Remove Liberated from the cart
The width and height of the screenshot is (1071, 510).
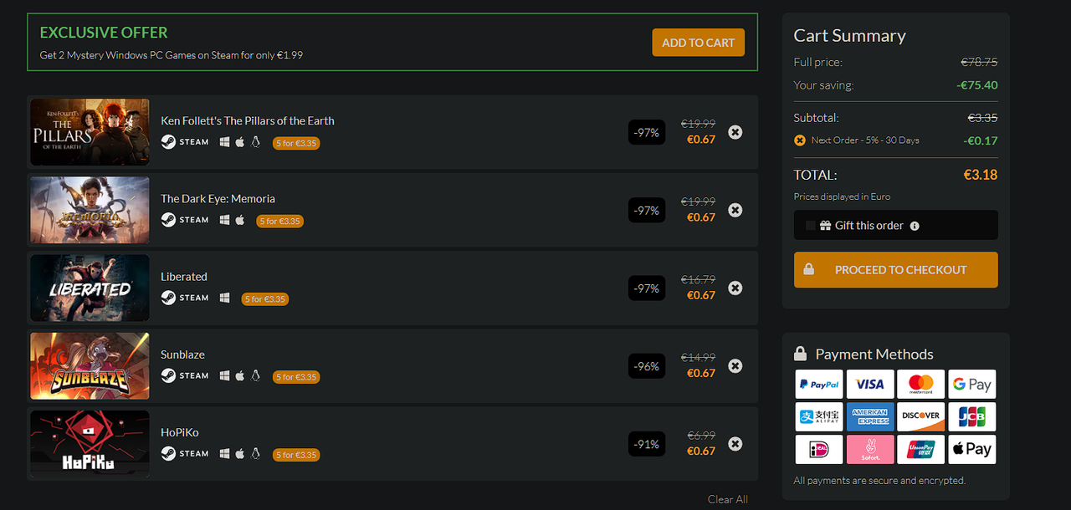[735, 288]
